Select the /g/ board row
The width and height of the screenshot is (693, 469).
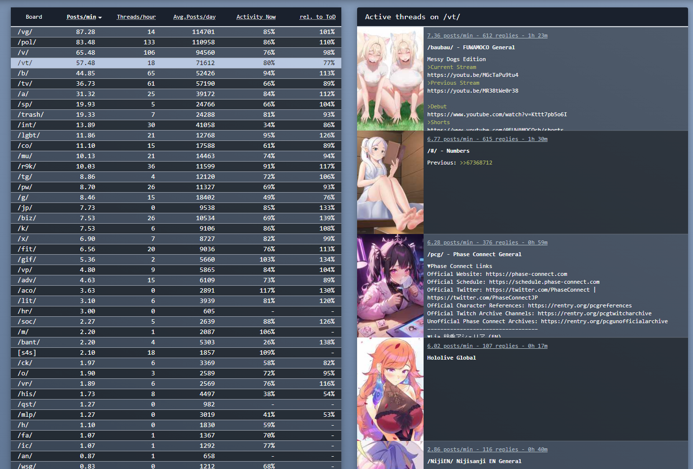176,198
